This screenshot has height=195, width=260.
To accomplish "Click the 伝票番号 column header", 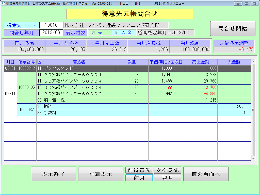I will (x=27, y=62).
